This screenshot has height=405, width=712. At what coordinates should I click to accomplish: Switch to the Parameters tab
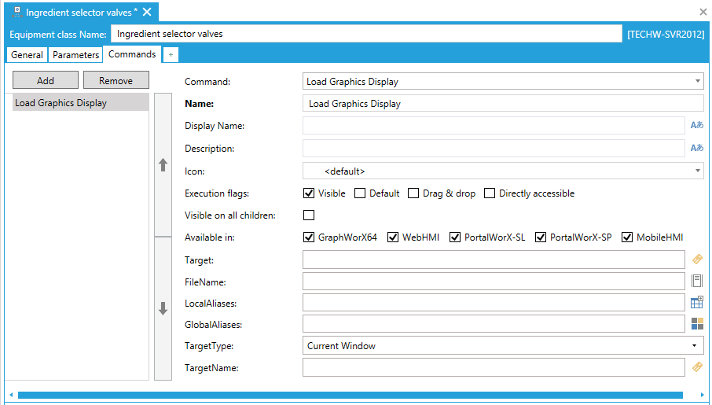point(75,55)
